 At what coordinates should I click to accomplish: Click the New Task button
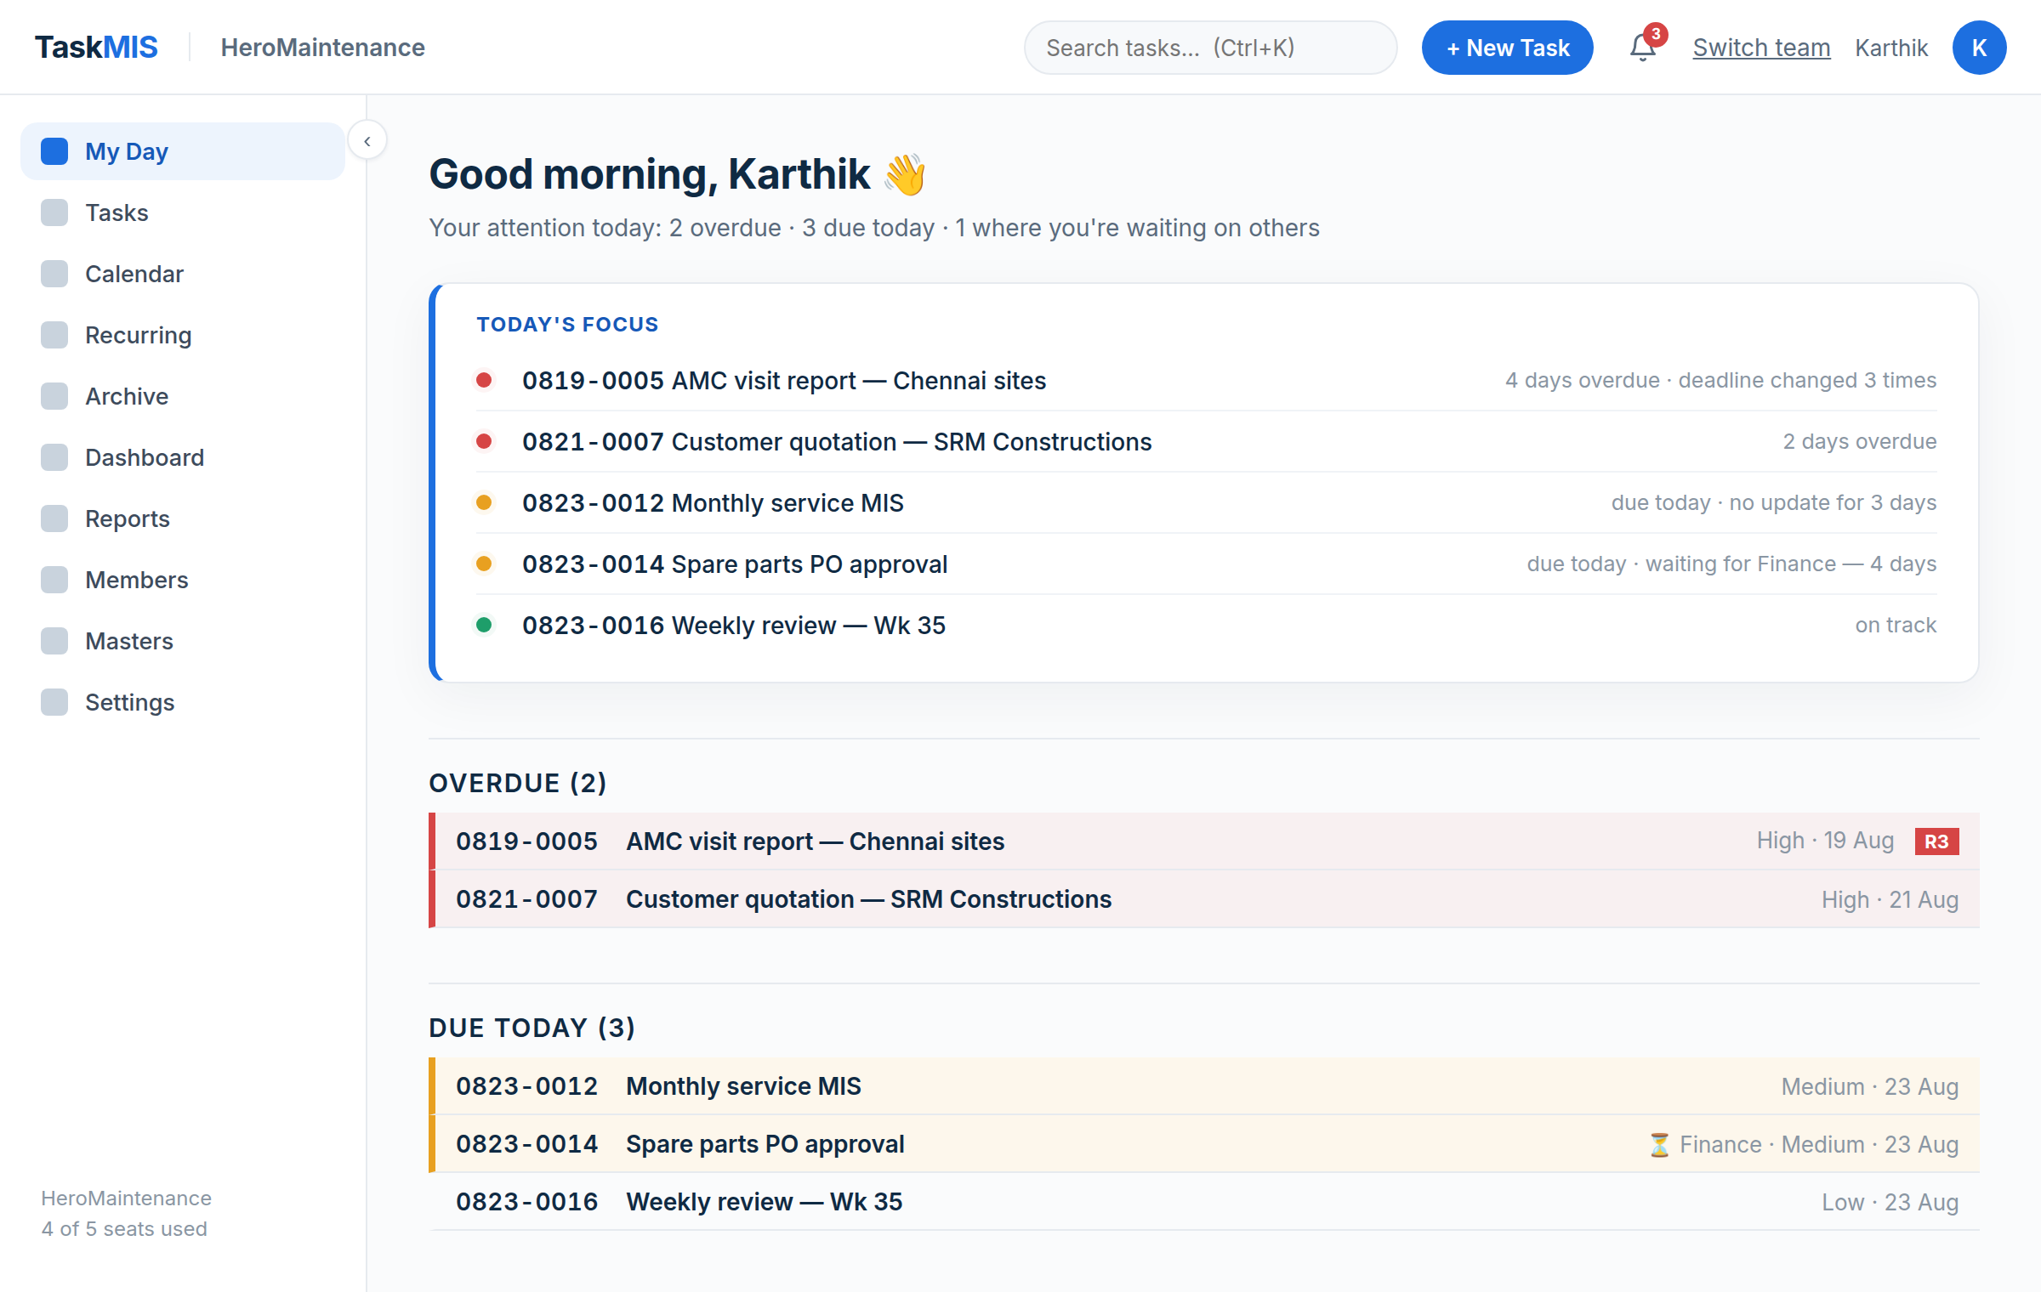(x=1507, y=48)
